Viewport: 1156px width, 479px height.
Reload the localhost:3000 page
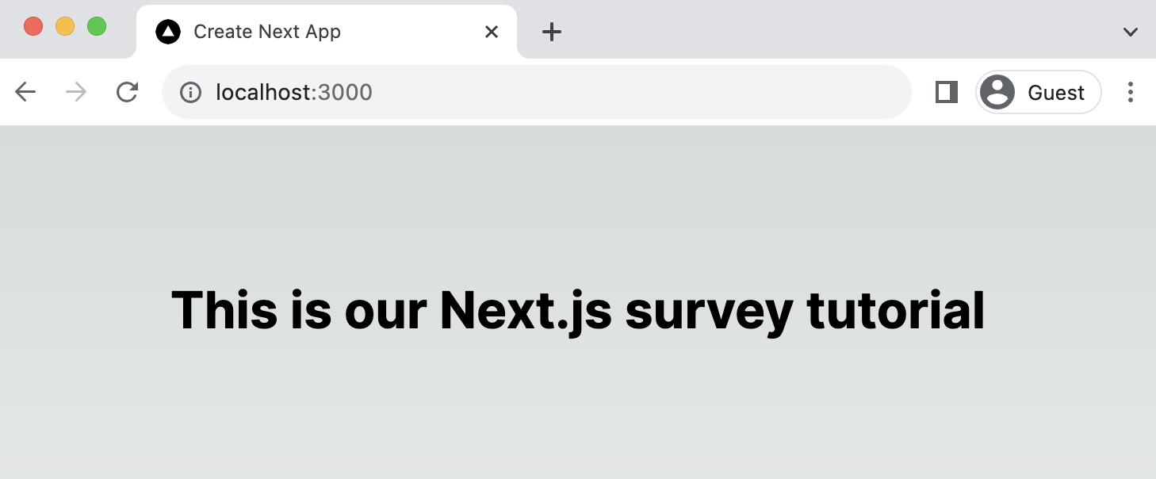(x=127, y=92)
